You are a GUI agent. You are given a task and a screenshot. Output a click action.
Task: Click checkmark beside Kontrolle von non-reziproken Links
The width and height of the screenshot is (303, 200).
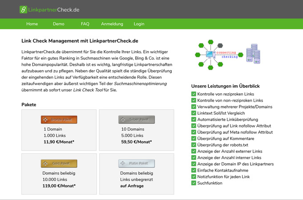tap(194, 100)
